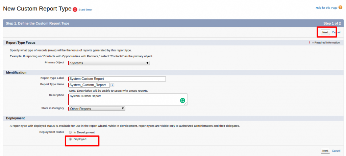
Task: Click the top Cancel link
Action: point(336,32)
